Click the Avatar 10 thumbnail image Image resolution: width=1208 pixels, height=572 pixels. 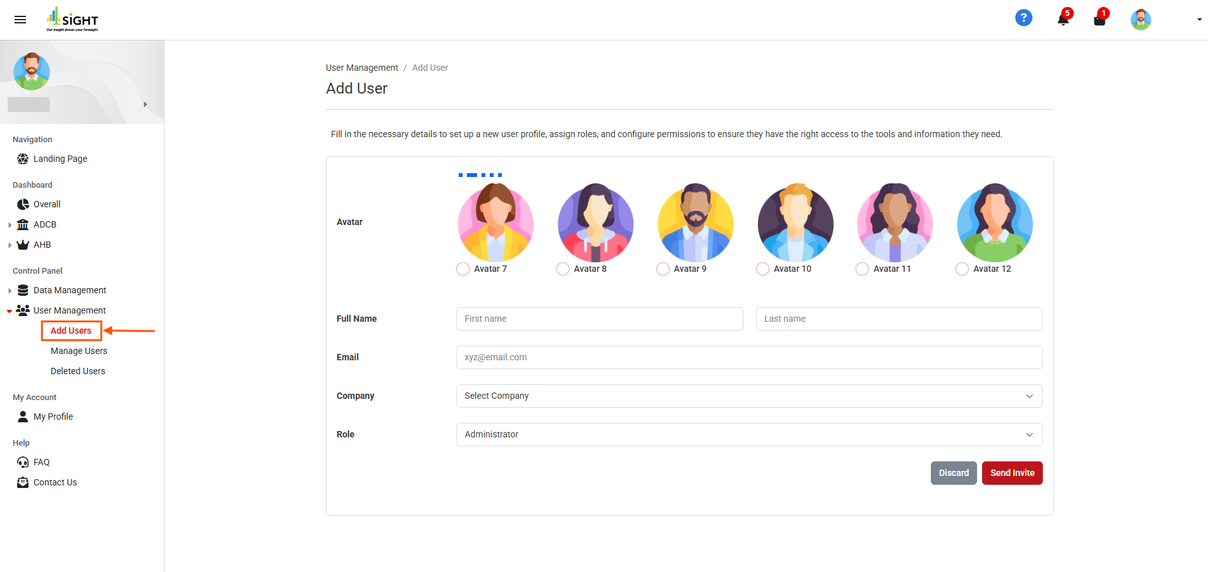[x=795, y=223]
